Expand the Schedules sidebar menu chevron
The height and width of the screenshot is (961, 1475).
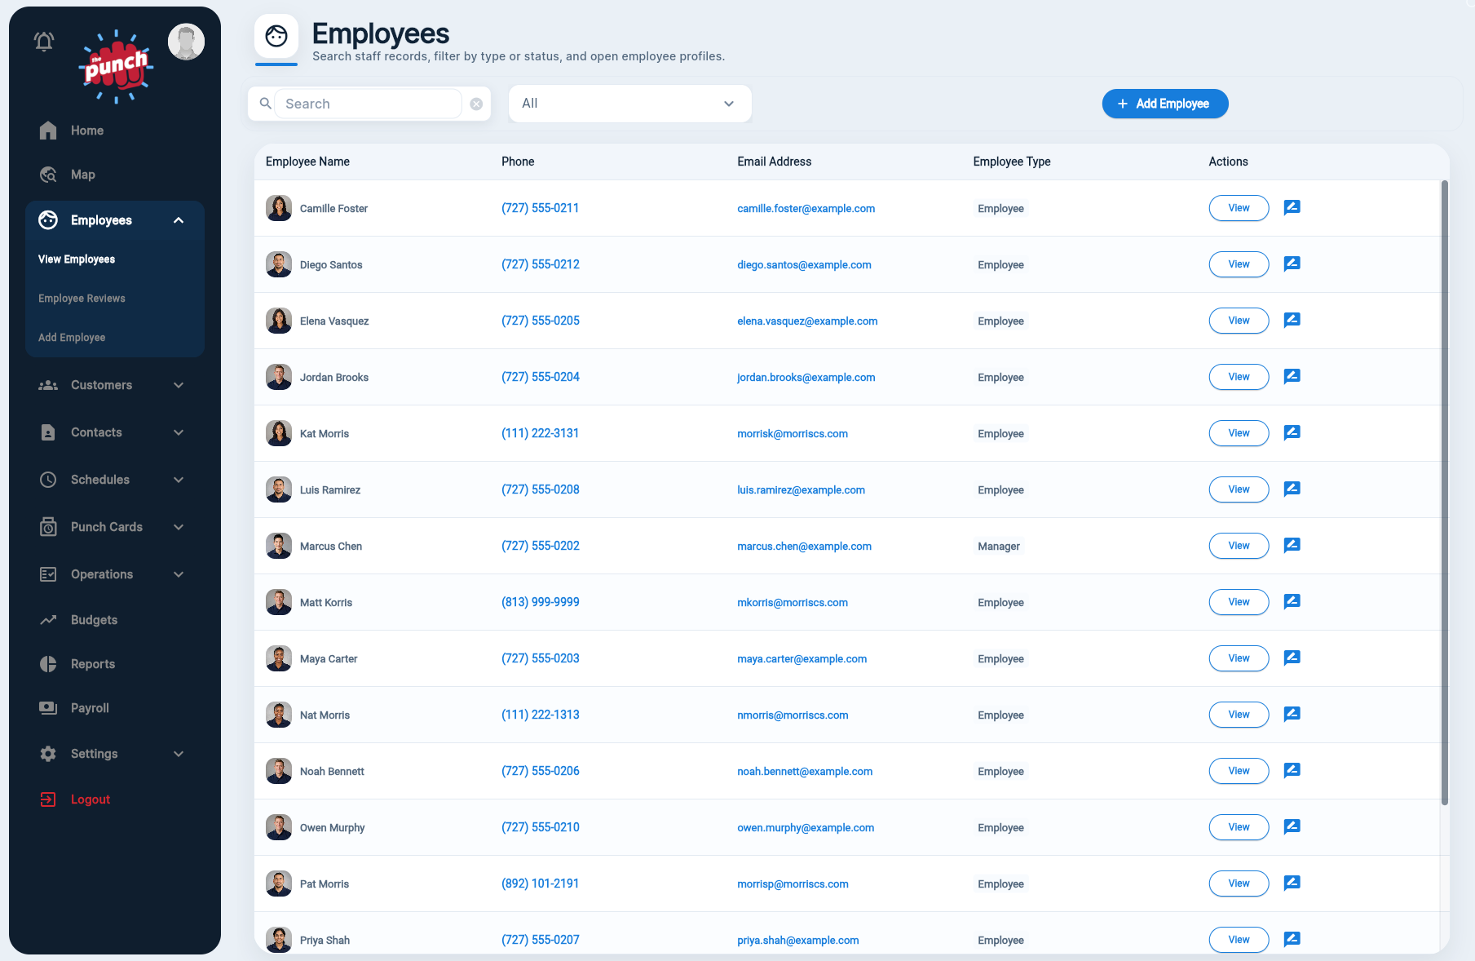pyautogui.click(x=179, y=480)
